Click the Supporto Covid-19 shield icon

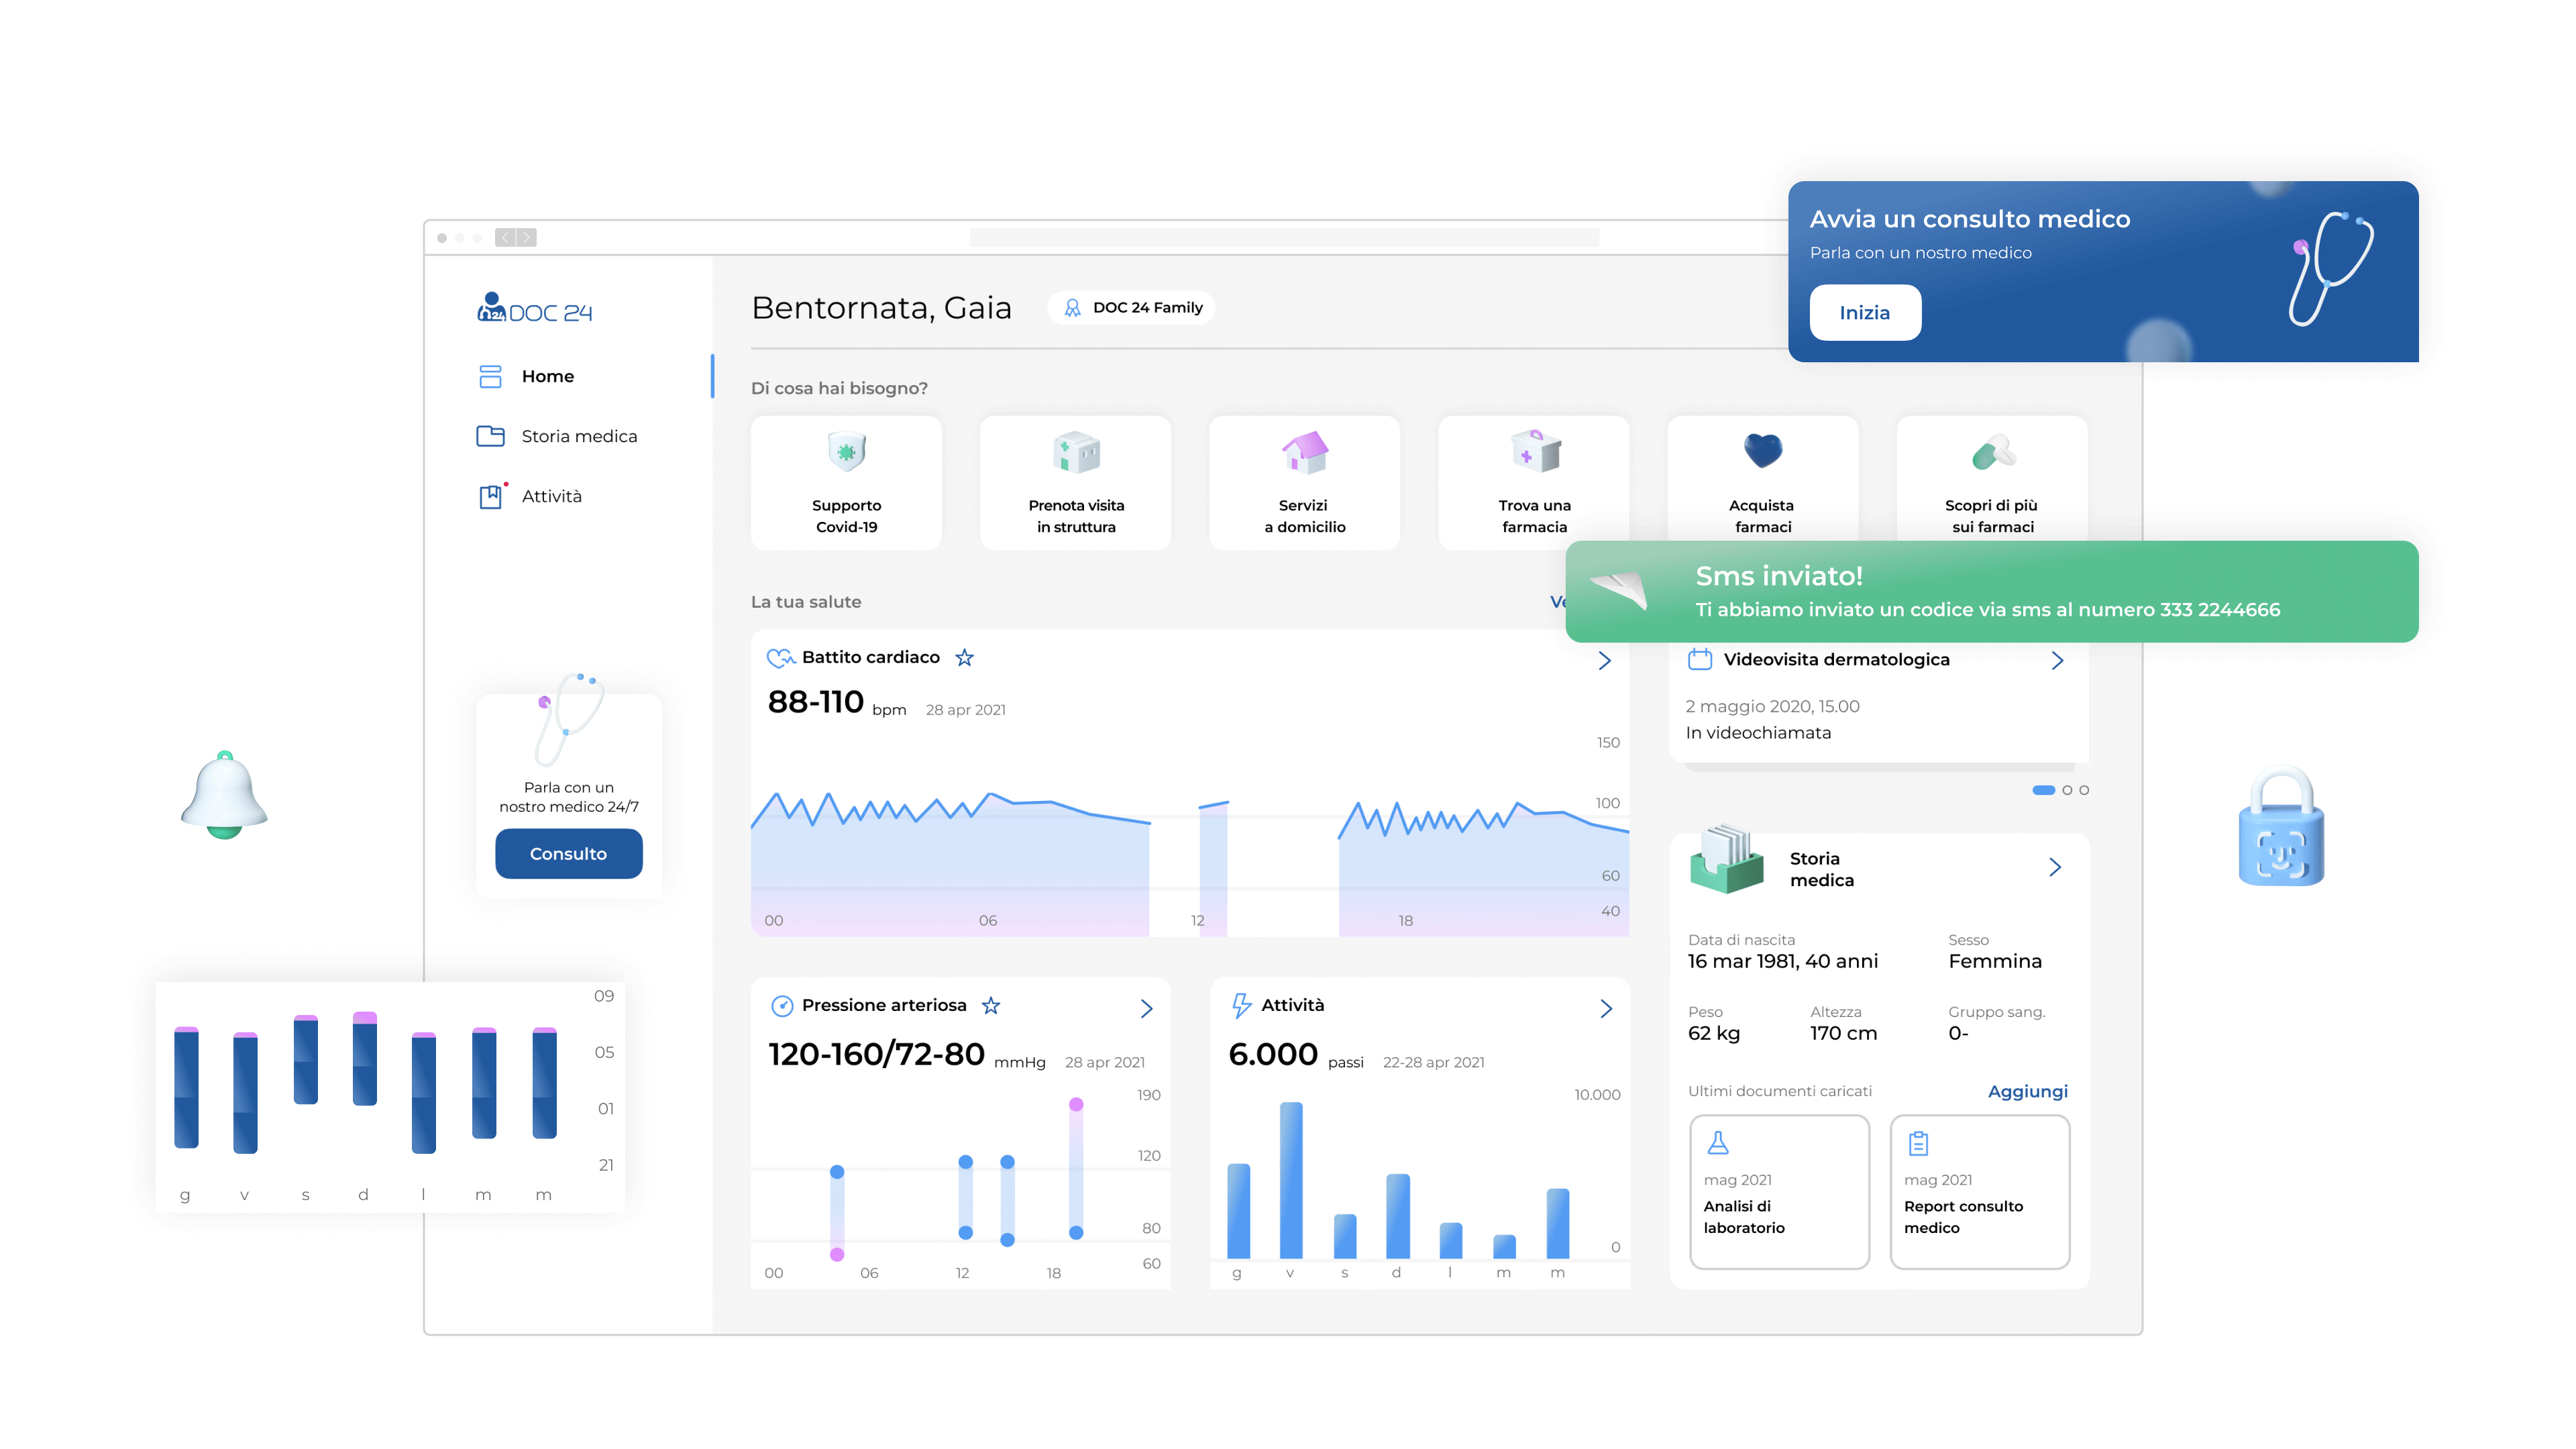(846, 452)
